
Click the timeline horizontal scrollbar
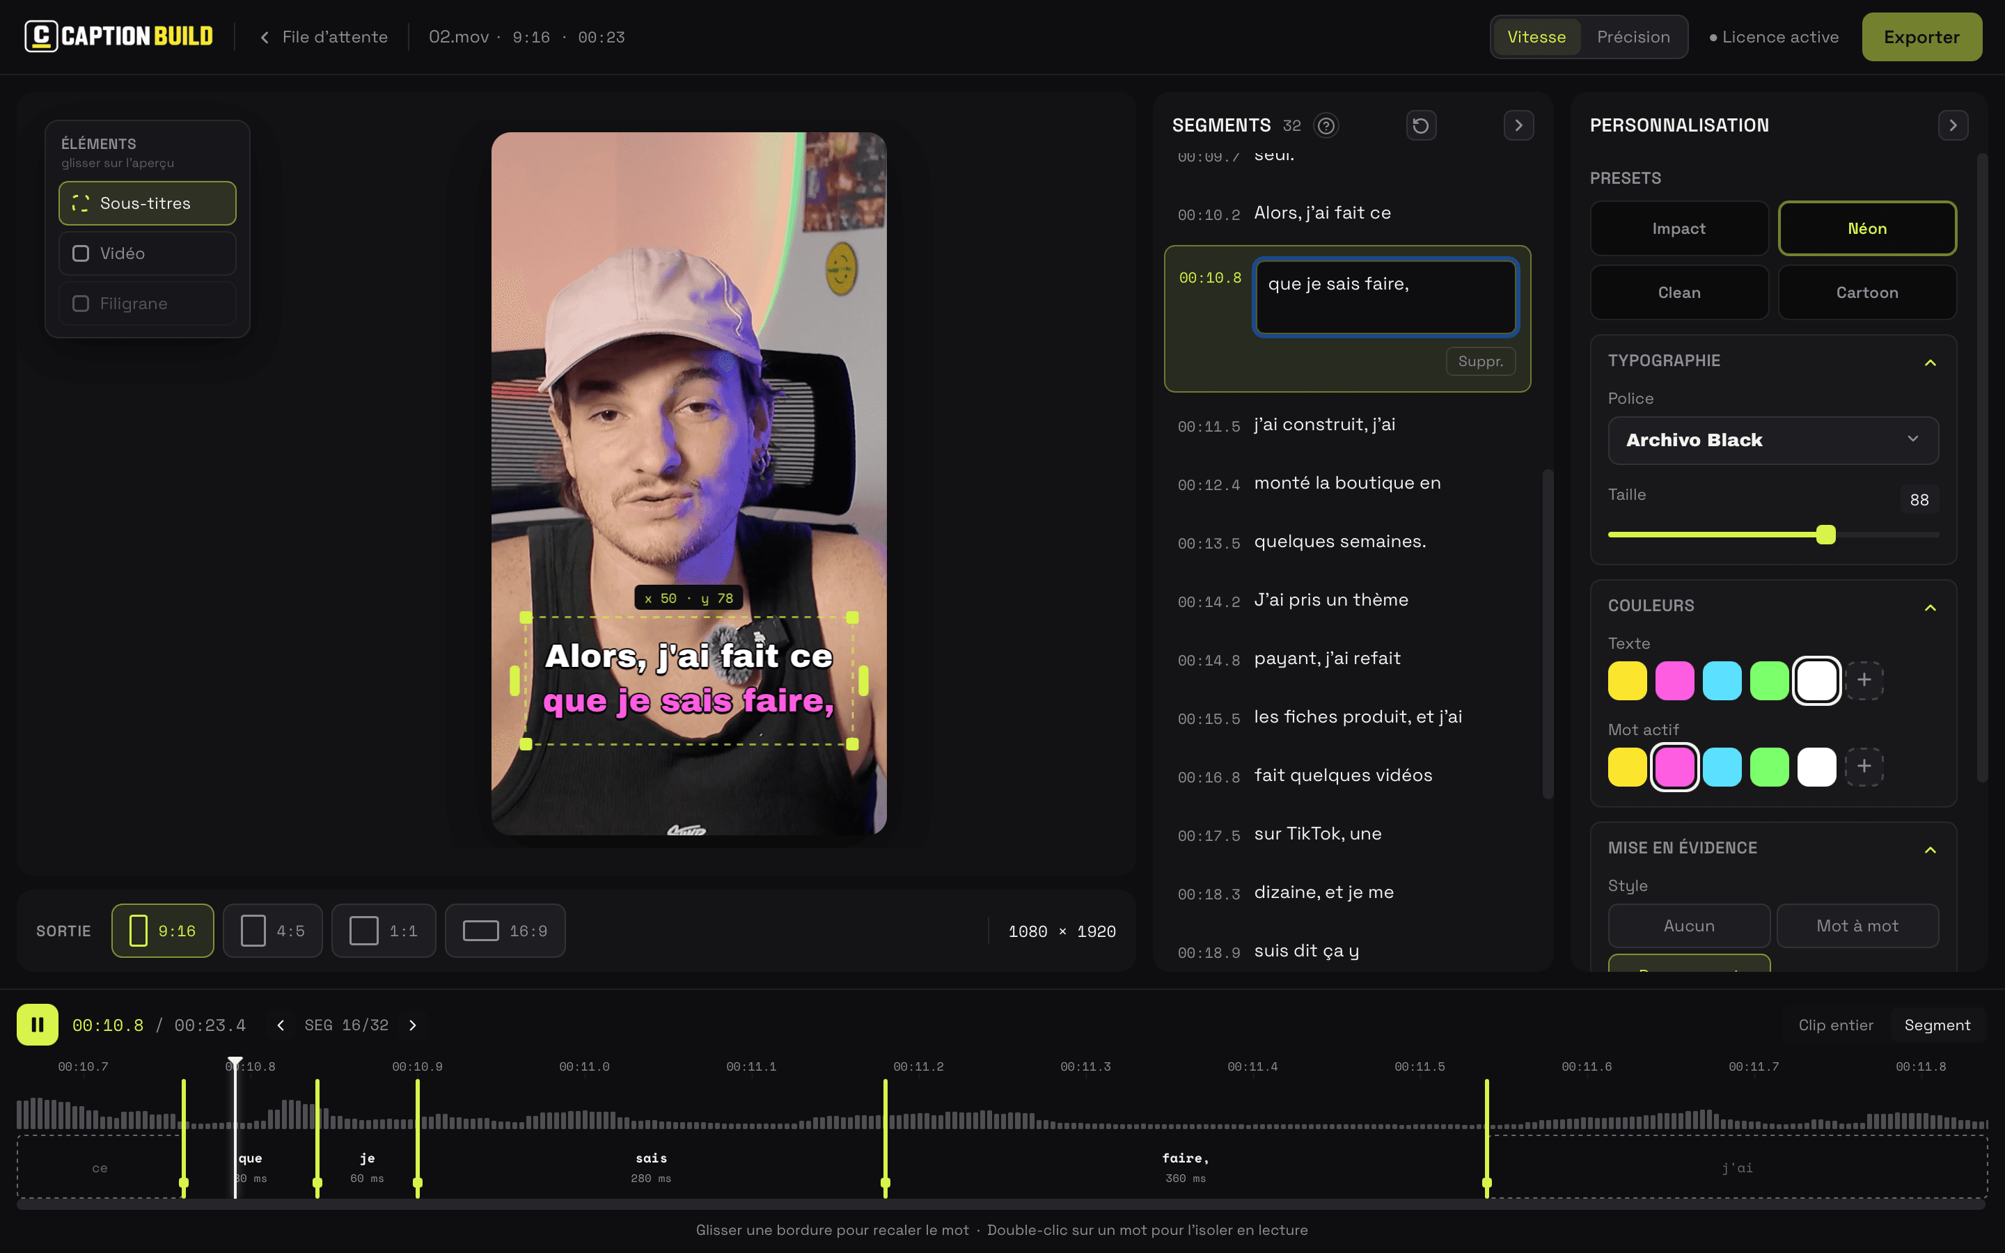[1001, 1204]
